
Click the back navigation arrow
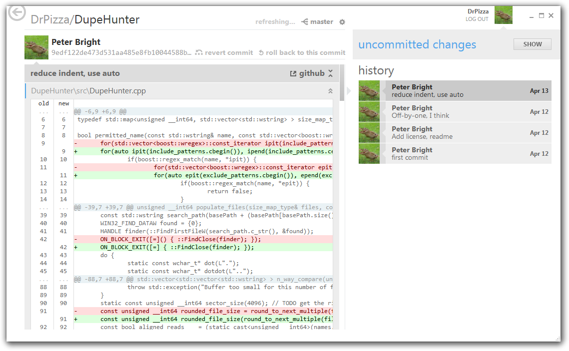click(16, 15)
